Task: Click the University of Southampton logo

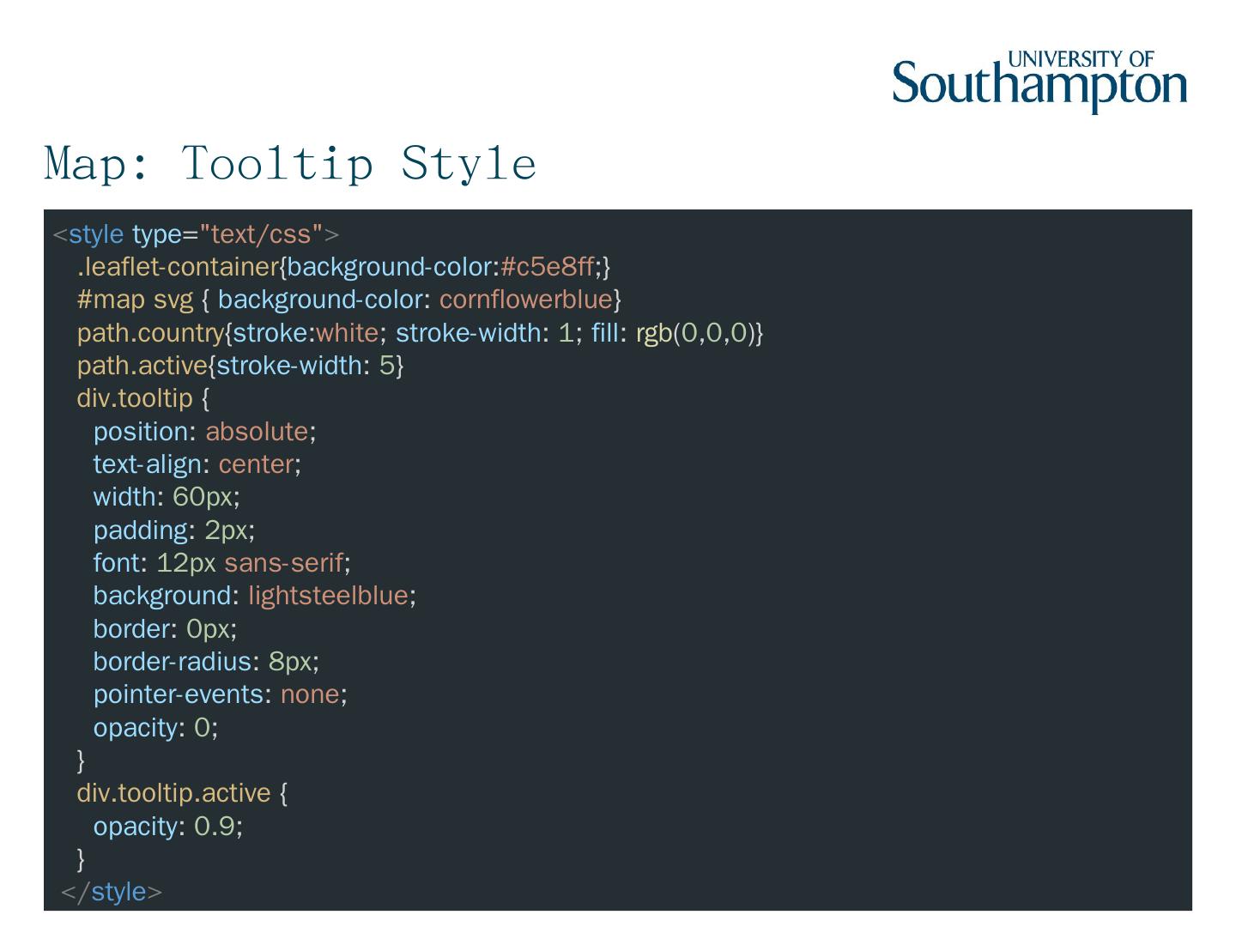Action: click(x=1039, y=82)
